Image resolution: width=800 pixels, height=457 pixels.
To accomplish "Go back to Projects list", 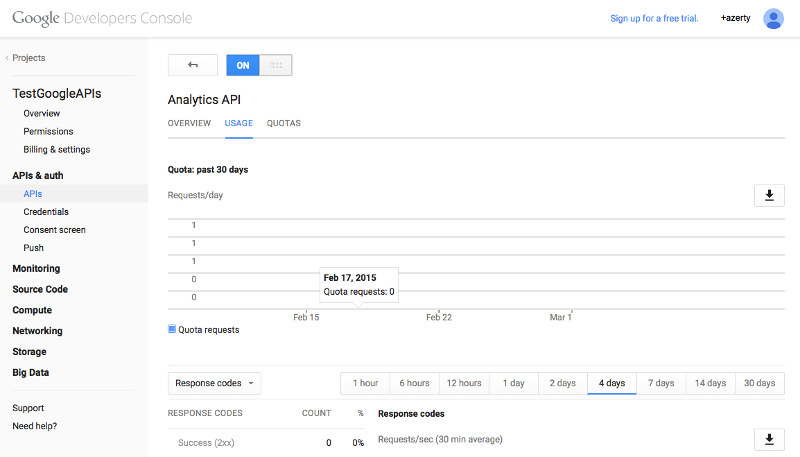I will point(28,58).
